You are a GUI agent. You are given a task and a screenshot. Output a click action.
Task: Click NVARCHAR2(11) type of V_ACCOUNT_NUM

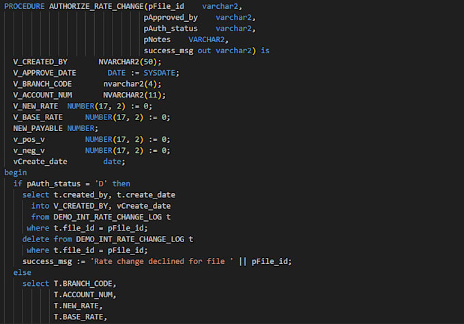click(x=132, y=95)
